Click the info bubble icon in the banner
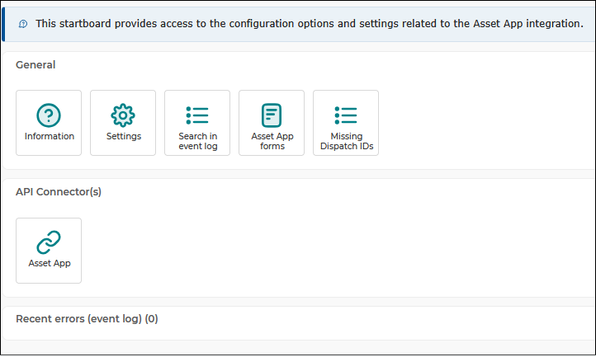Image resolution: width=596 pixels, height=357 pixels. [x=23, y=24]
